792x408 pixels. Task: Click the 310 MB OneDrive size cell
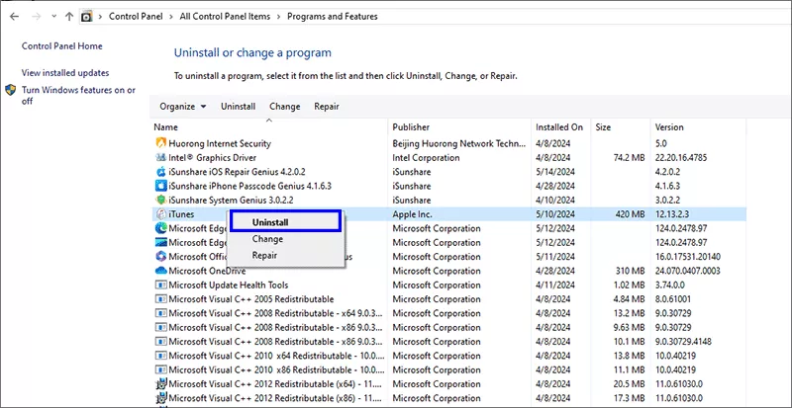coord(630,271)
